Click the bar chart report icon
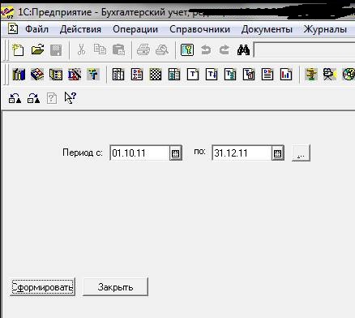The height and width of the screenshot is (318, 355). 286,74
